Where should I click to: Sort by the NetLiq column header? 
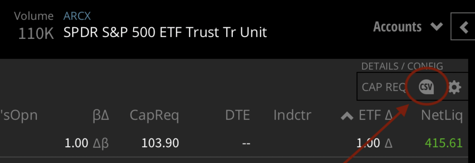coord(442,115)
